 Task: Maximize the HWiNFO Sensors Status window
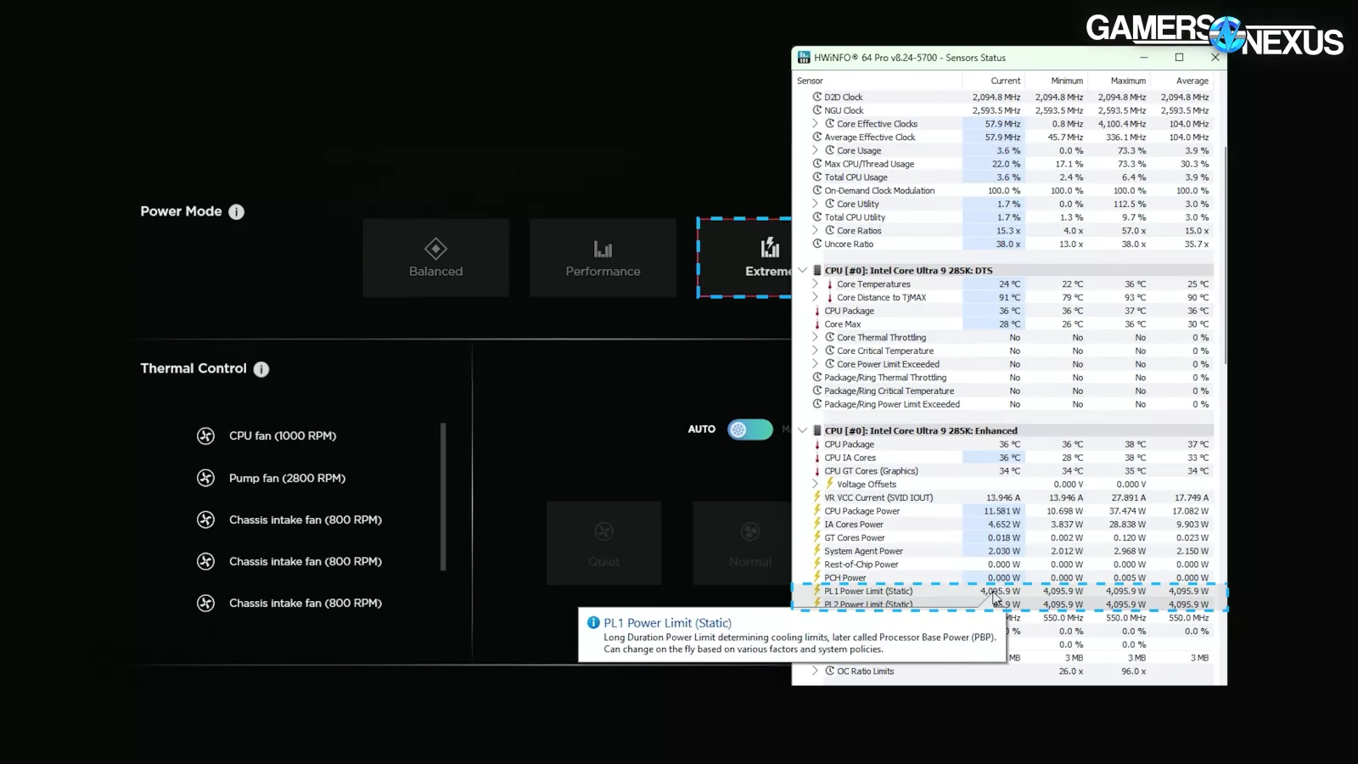tap(1179, 58)
